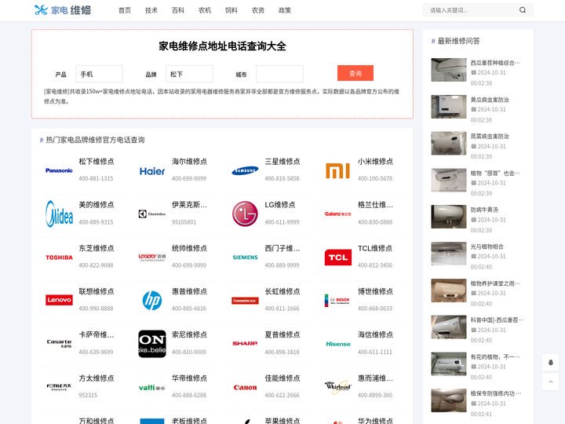
Task: Open the Leader 统帅 logo
Action: pyautogui.click(x=152, y=258)
